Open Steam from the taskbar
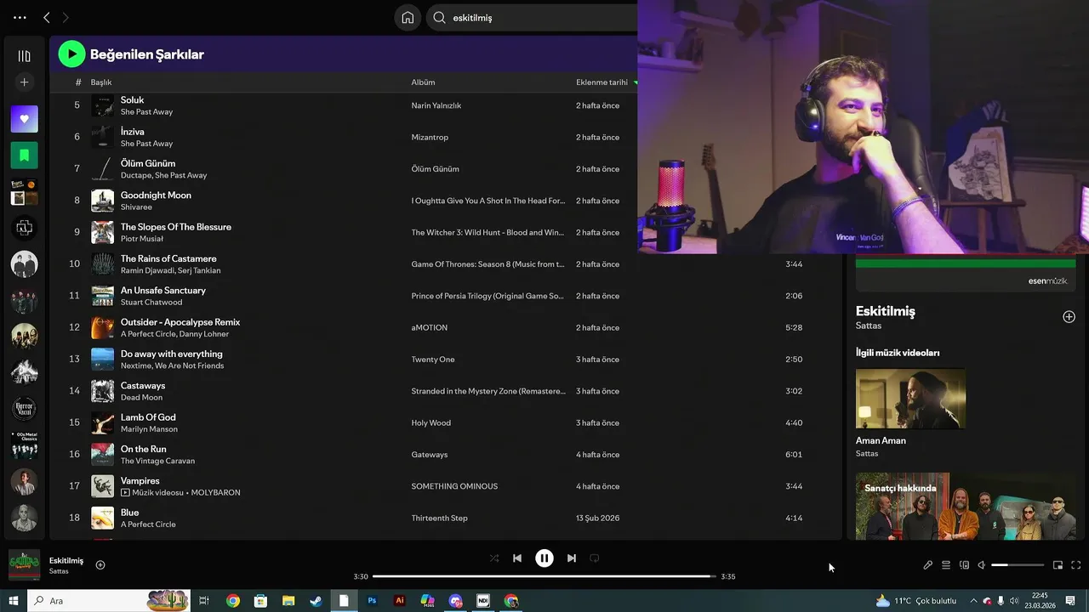This screenshot has height=612, width=1089. click(x=316, y=601)
